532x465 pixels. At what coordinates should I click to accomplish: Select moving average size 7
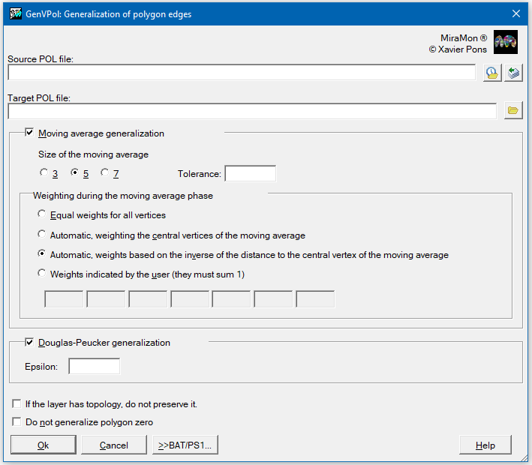click(x=105, y=172)
